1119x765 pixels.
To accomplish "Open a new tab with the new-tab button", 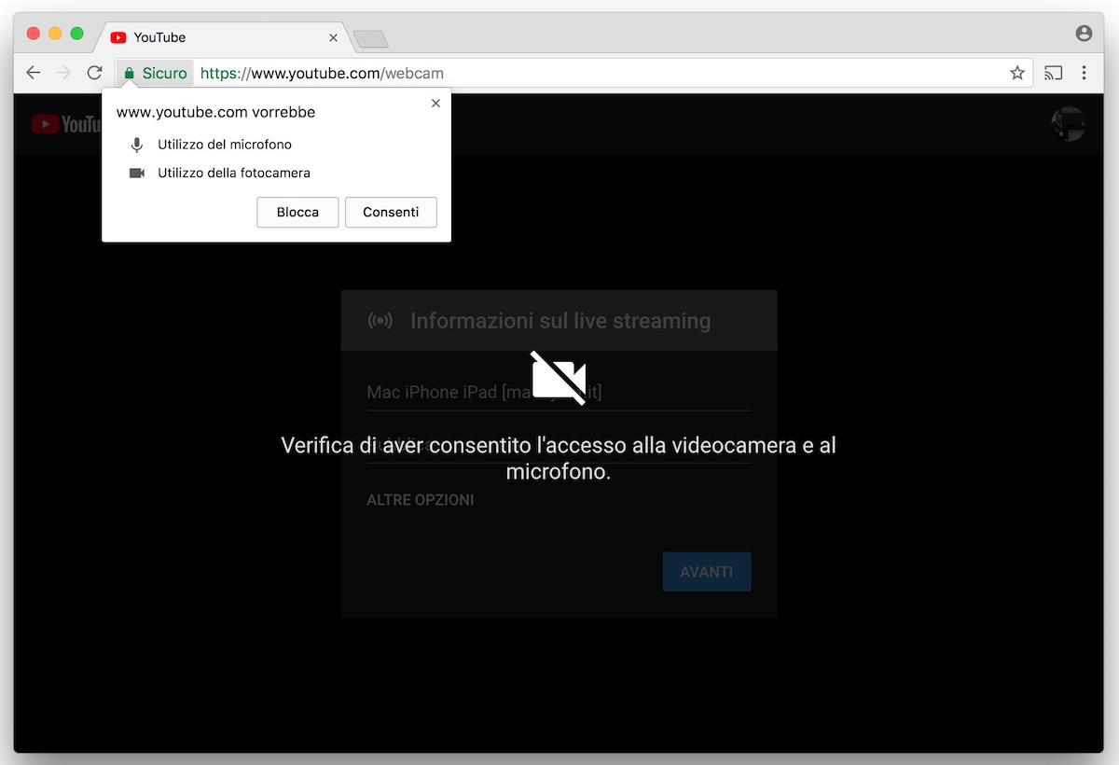I will 371,39.
